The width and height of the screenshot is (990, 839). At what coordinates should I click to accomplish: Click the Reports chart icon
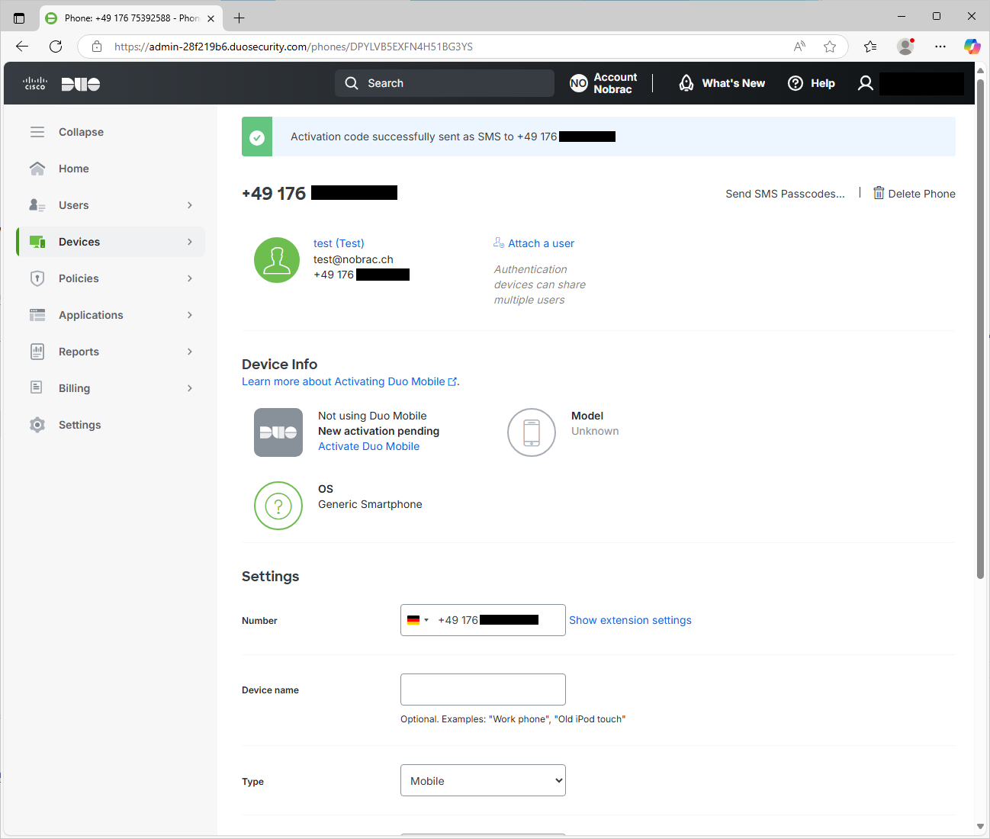[x=37, y=352]
